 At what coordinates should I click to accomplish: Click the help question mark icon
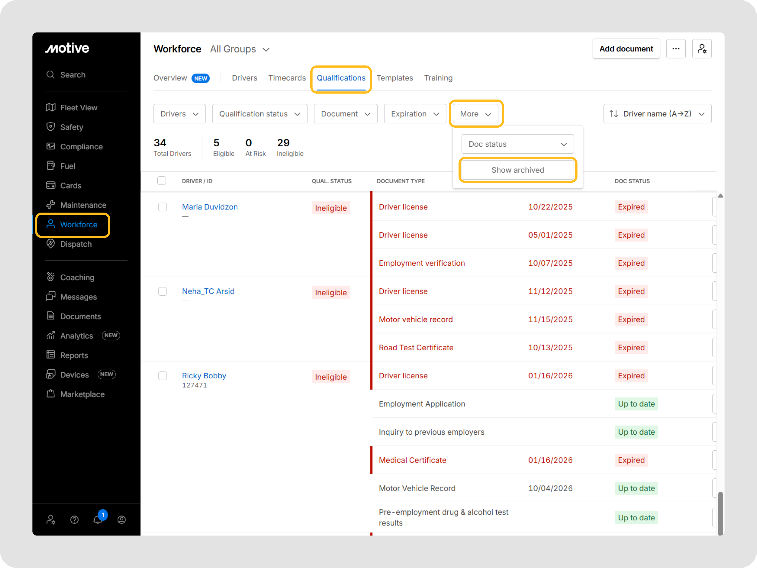coord(74,520)
